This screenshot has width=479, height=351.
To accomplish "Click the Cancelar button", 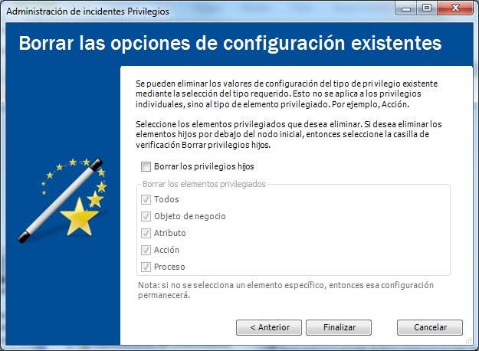I will (x=430, y=327).
